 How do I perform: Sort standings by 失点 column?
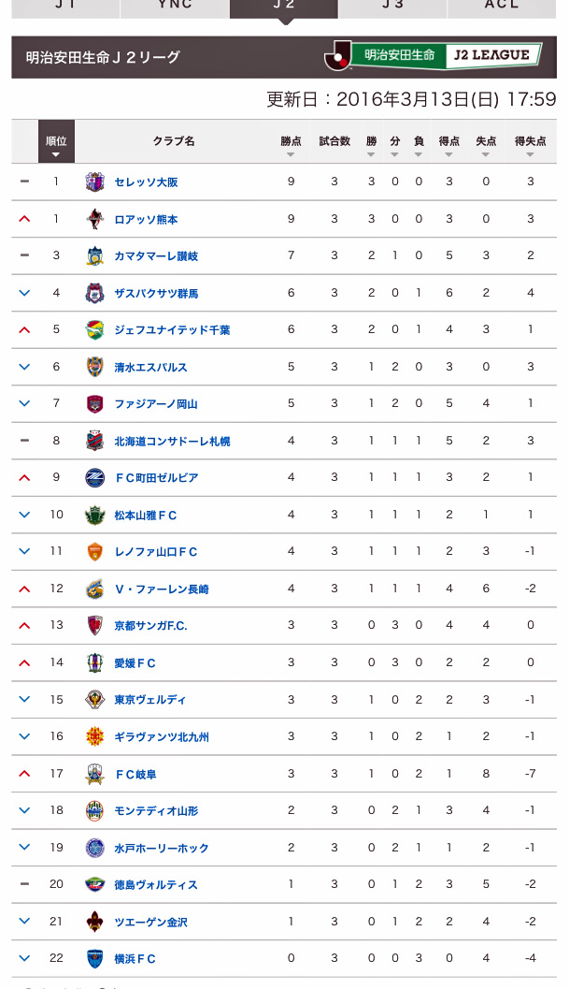tap(486, 145)
